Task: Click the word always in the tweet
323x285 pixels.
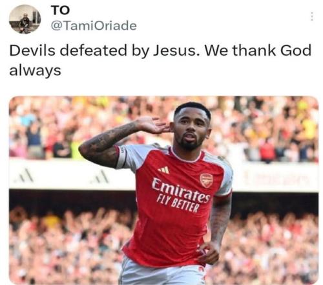Action: (35, 71)
